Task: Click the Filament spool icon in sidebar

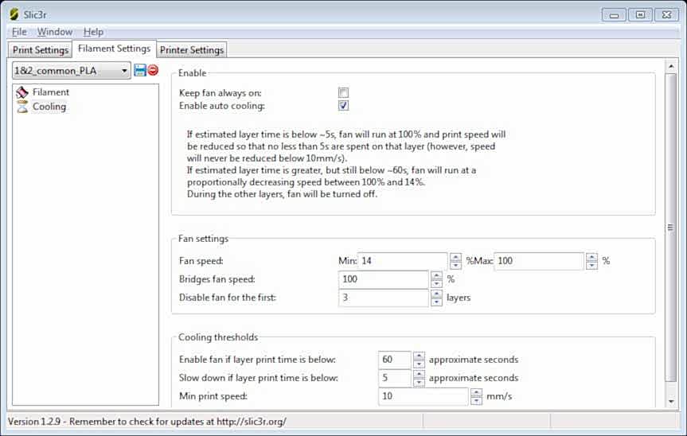Action: click(x=22, y=92)
